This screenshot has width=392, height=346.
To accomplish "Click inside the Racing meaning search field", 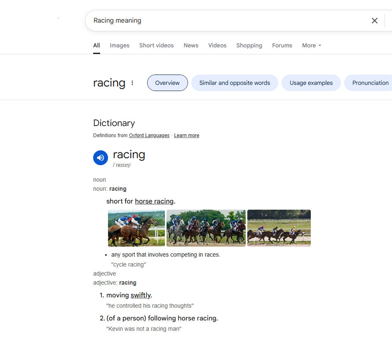I will [227, 21].
